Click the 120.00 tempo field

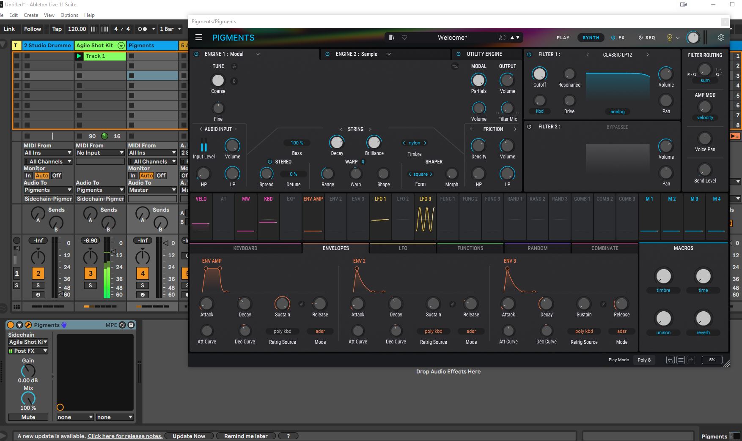77,29
